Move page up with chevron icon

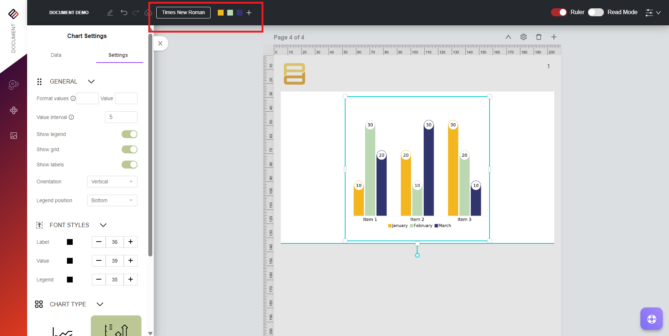tap(508, 37)
